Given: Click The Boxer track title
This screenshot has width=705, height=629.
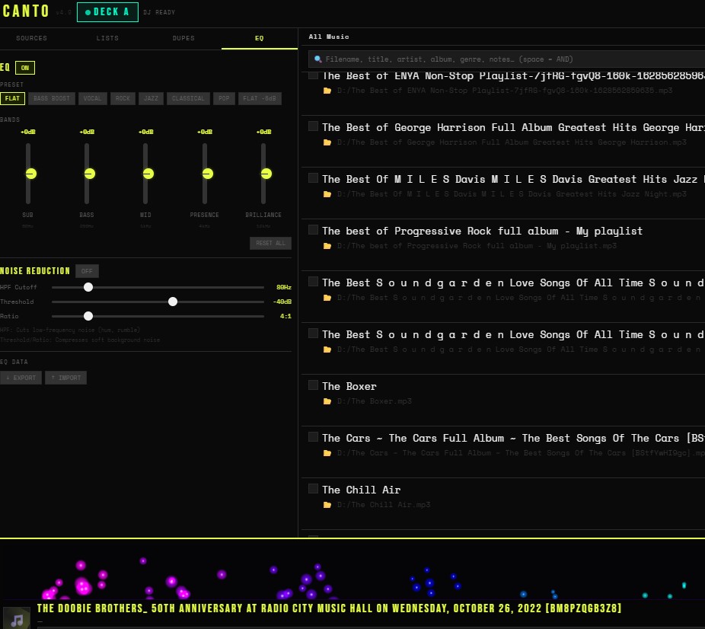Looking at the screenshot, I should click(x=349, y=386).
